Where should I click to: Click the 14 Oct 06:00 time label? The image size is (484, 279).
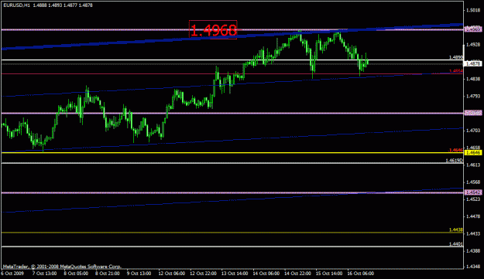[266, 274]
